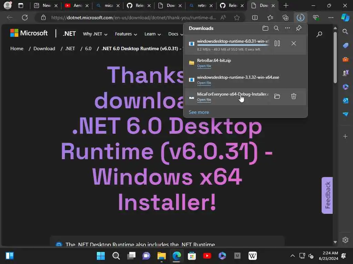Open sidebar Shopping tag icon
The height and width of the screenshot is (264, 353).
[345, 45]
